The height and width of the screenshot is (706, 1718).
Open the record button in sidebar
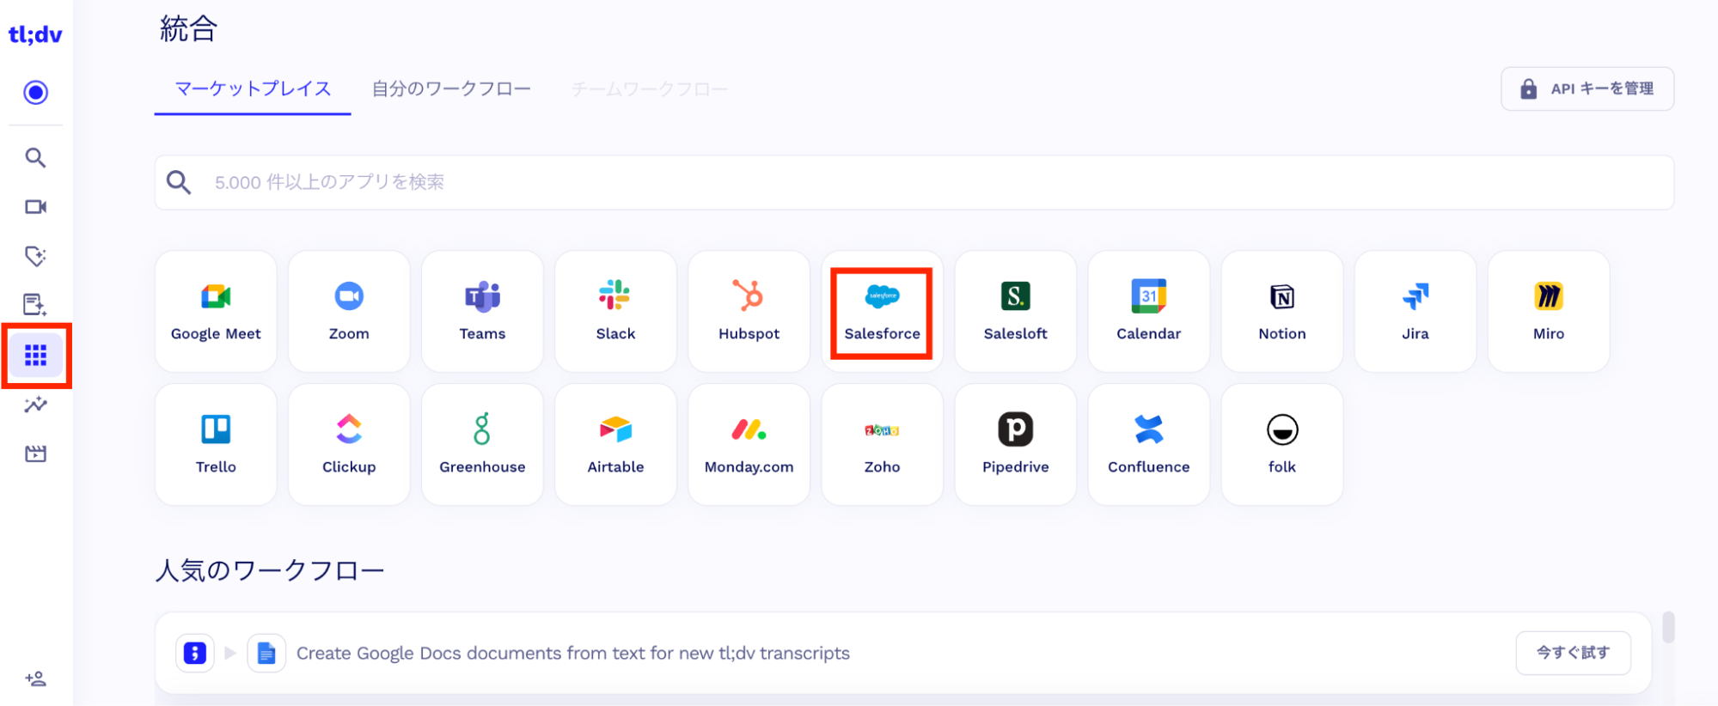(x=35, y=93)
